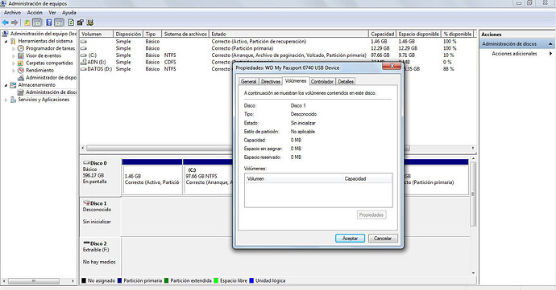Select the (C:) 97.66 GB NTFS partition block
This screenshot has width=556, height=290.
point(209,177)
